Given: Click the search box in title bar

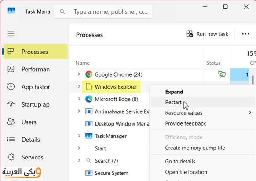Looking at the screenshot, I should 103,11.
